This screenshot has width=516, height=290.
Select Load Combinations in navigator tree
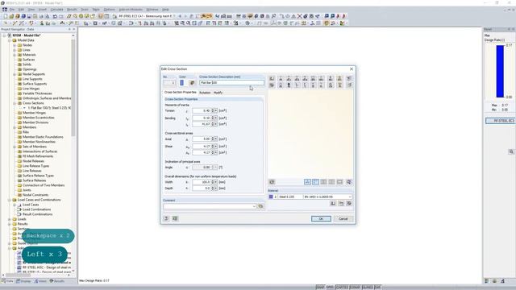(x=36, y=209)
